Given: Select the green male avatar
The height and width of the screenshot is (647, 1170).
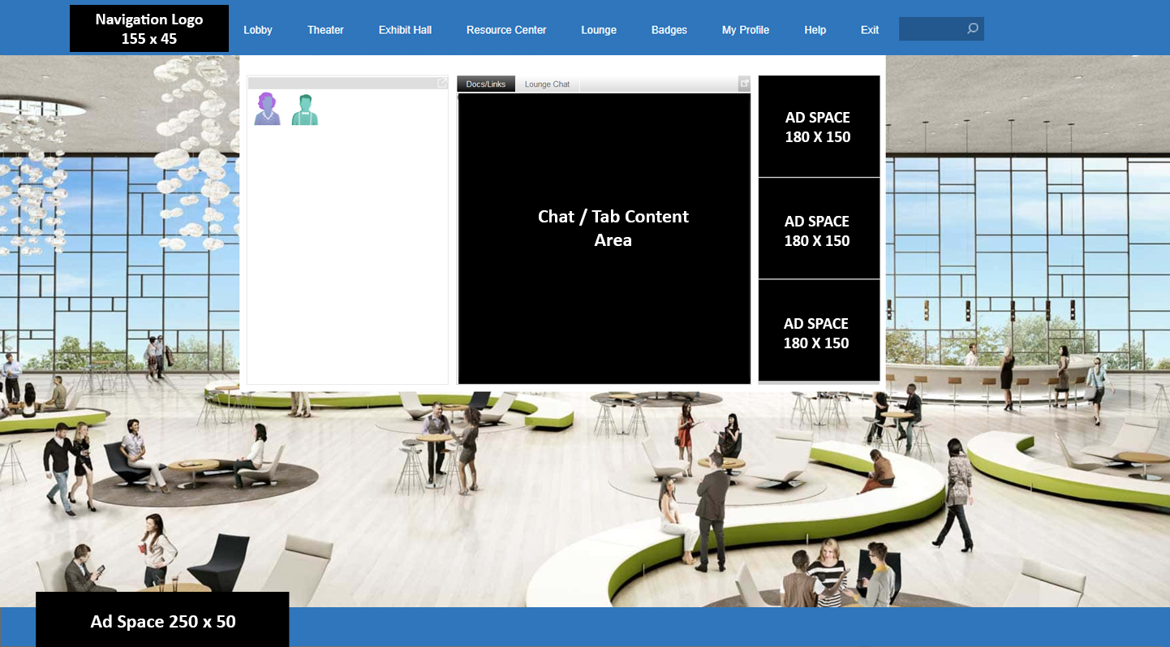Looking at the screenshot, I should 305,110.
